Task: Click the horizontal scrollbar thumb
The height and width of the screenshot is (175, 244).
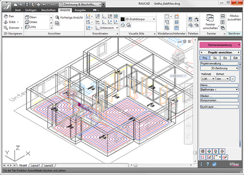Action: (x=136, y=165)
